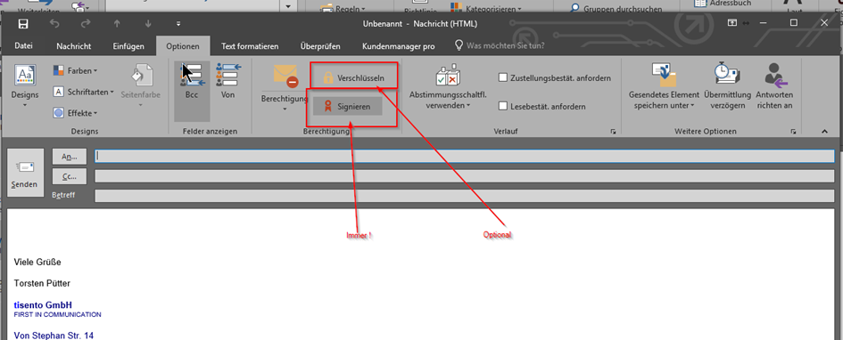Click the 'Von Stephan Str. 14' address line

(x=54, y=336)
